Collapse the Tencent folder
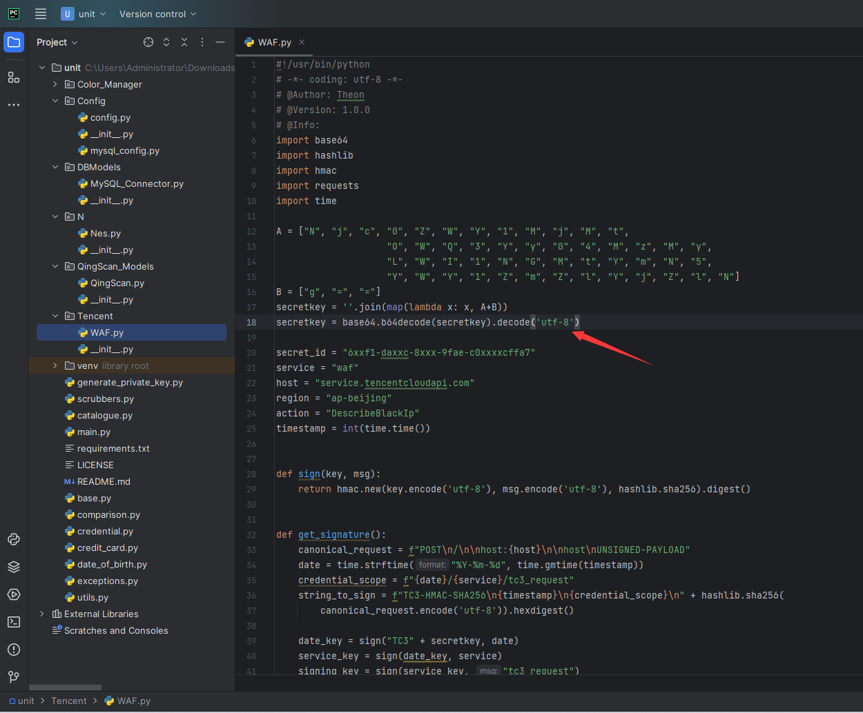 click(x=55, y=316)
